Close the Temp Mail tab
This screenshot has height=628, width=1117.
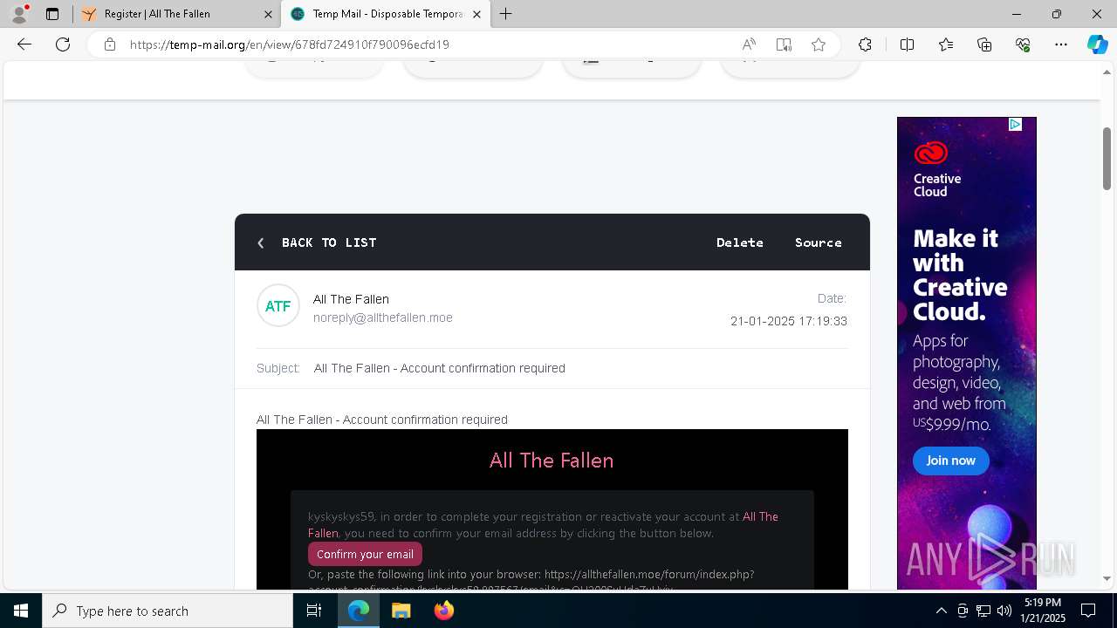pos(476,14)
